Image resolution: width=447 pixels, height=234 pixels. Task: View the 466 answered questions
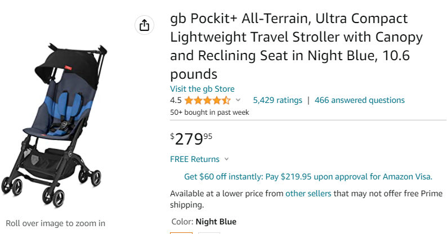360,100
